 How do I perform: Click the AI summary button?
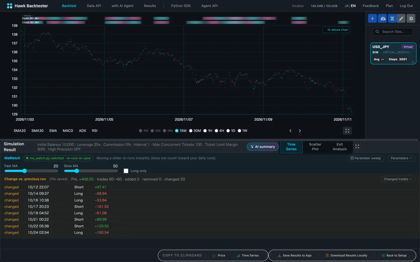tap(263, 147)
